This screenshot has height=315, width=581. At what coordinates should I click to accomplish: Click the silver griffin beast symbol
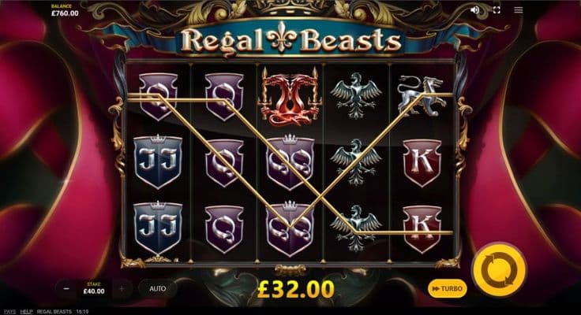tap(422, 95)
